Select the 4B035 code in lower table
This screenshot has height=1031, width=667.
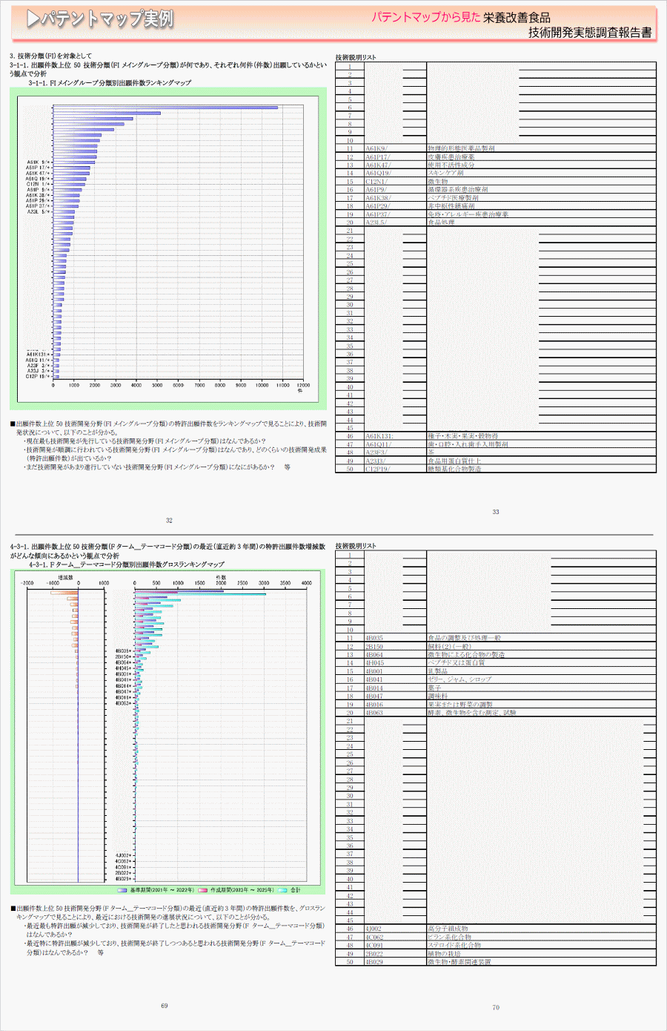point(374,638)
